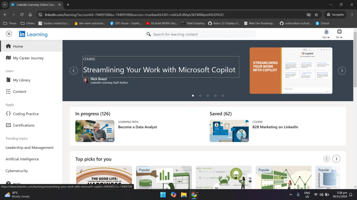Open Others bookmark folder

pos(28,23)
